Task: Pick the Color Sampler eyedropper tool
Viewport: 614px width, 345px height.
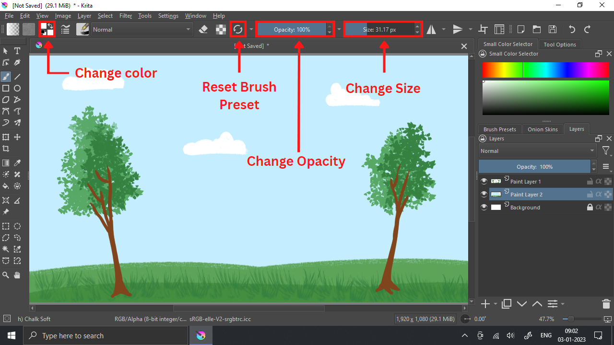Action: point(17,163)
